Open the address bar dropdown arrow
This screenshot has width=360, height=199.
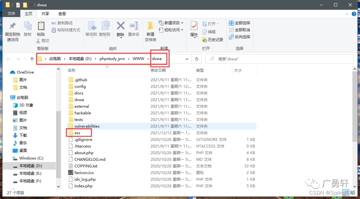click(x=187, y=58)
